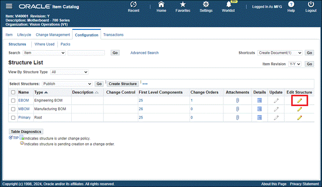Edit structure pencil for EBOM
This screenshot has height=187, width=322.
click(299, 101)
